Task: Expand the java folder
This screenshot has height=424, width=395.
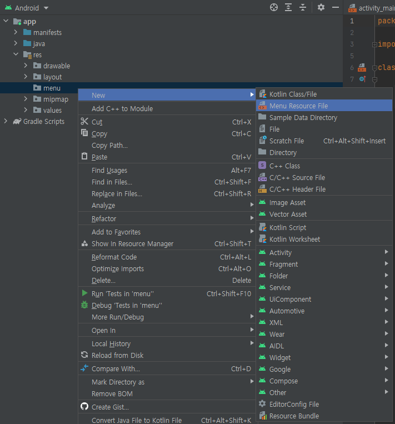Action: (x=16, y=43)
